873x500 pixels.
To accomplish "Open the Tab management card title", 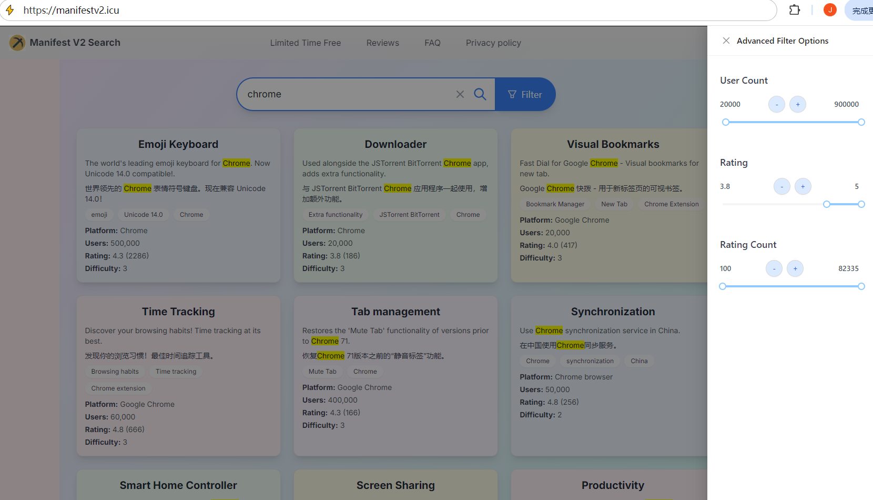I will coord(395,312).
